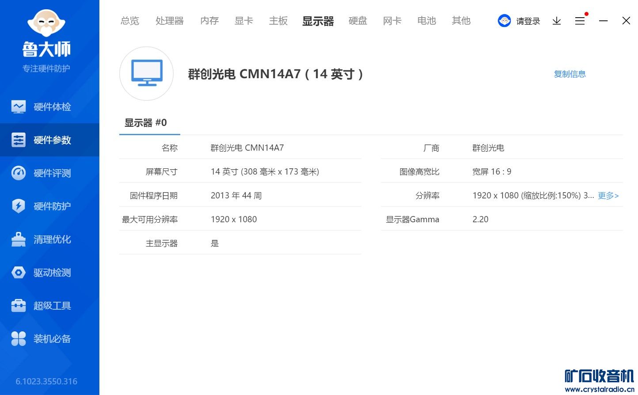The width and height of the screenshot is (638, 395).
Task: Switch to 其他 tab
Action: 461,21
